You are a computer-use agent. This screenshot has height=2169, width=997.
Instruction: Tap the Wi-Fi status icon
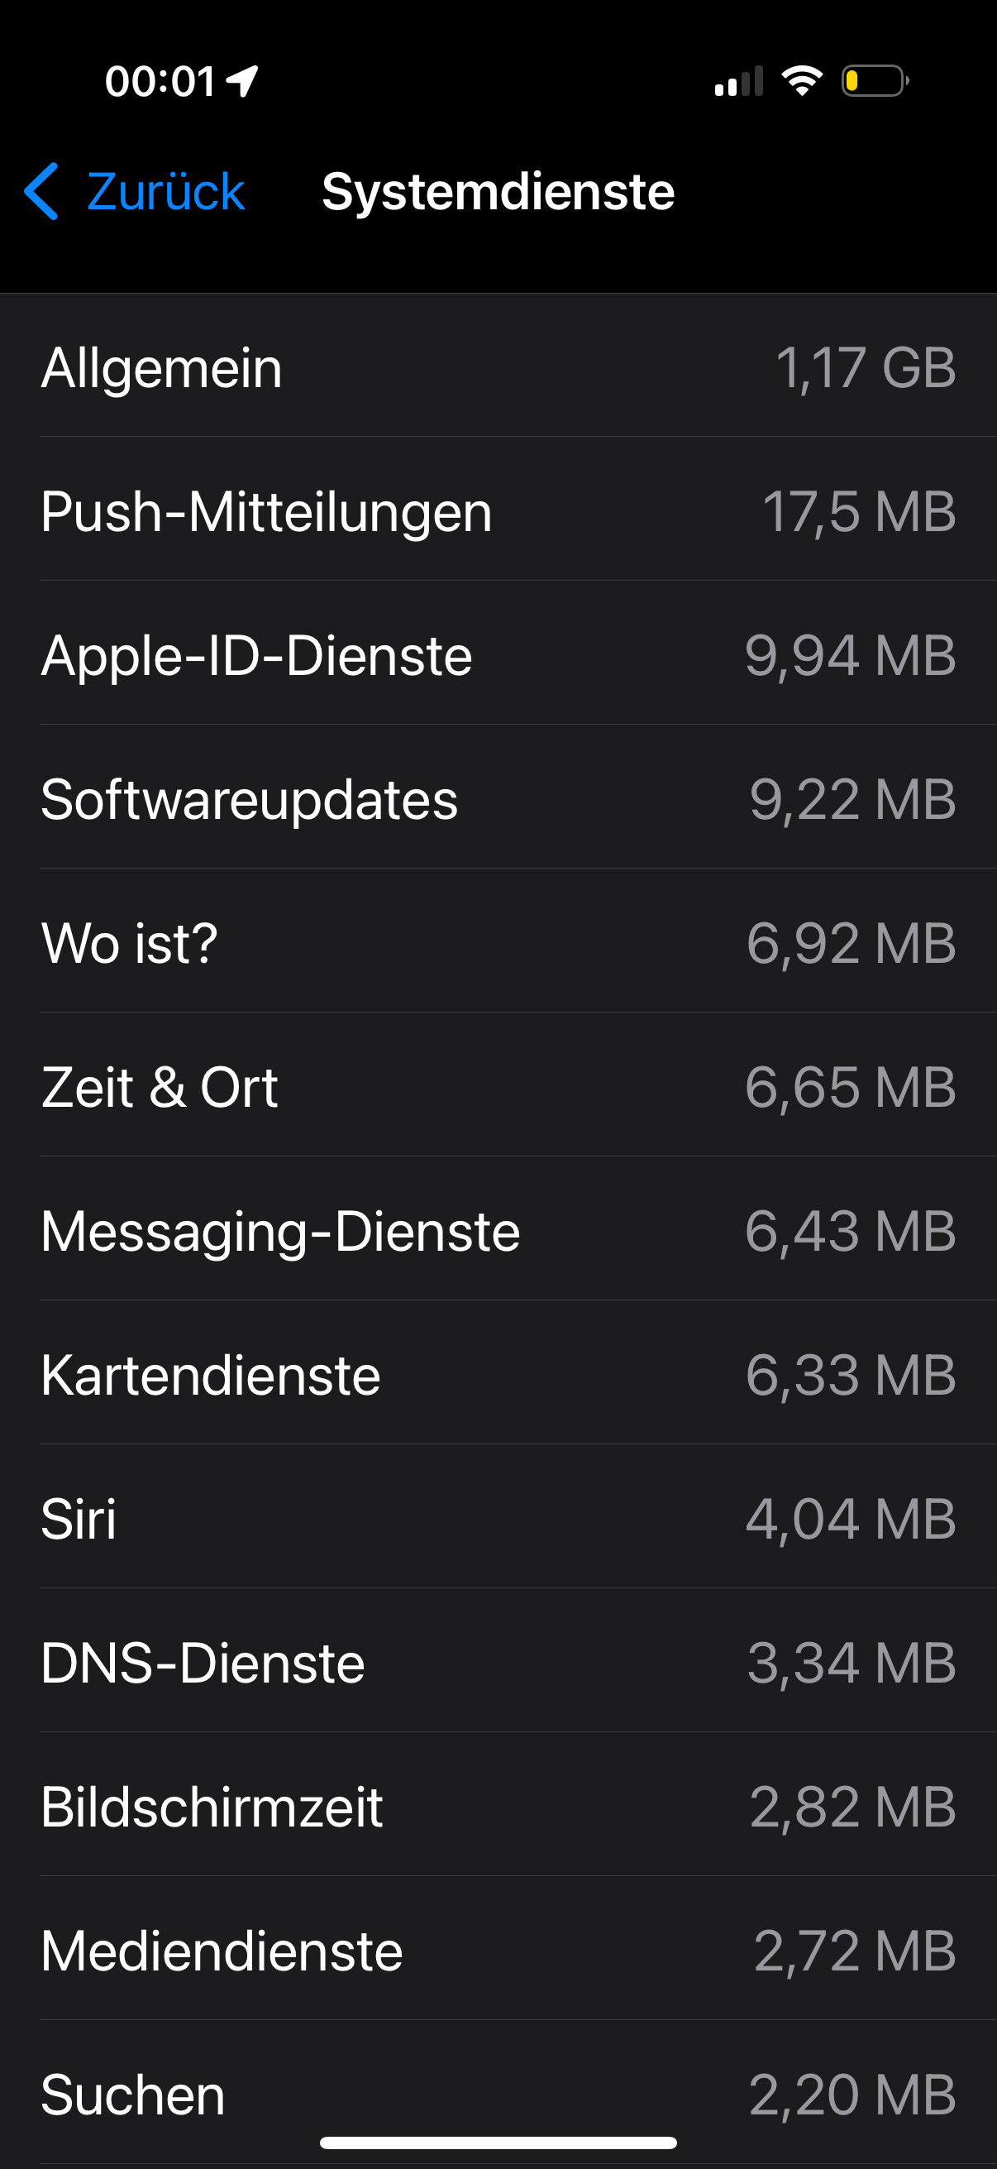click(x=802, y=81)
